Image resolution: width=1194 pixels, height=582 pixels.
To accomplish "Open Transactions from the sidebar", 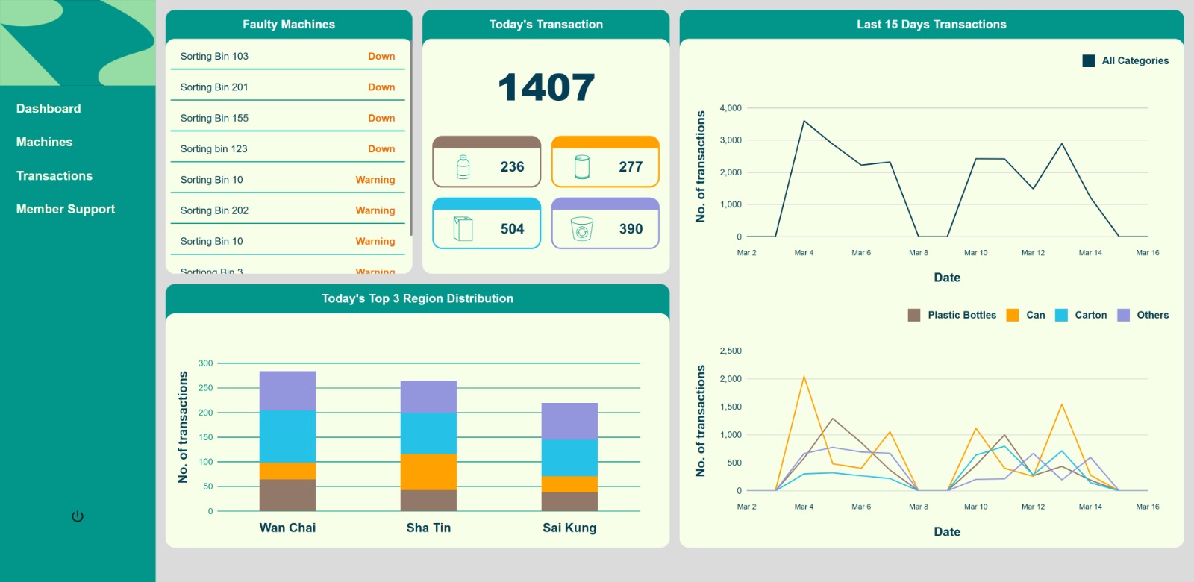I will (54, 176).
